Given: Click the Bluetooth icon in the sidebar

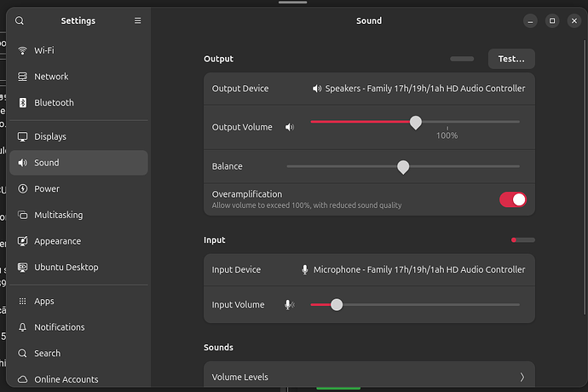Looking at the screenshot, I should coord(22,102).
